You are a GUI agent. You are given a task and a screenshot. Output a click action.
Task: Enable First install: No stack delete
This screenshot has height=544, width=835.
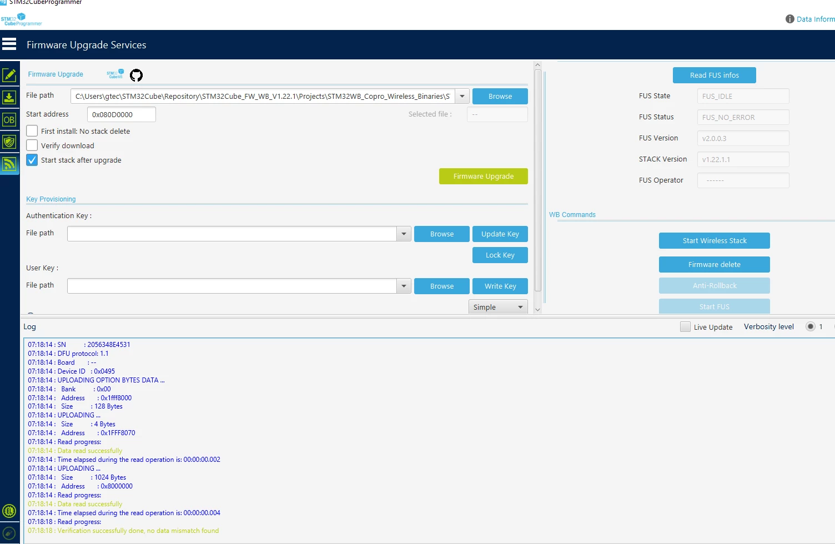(x=32, y=131)
